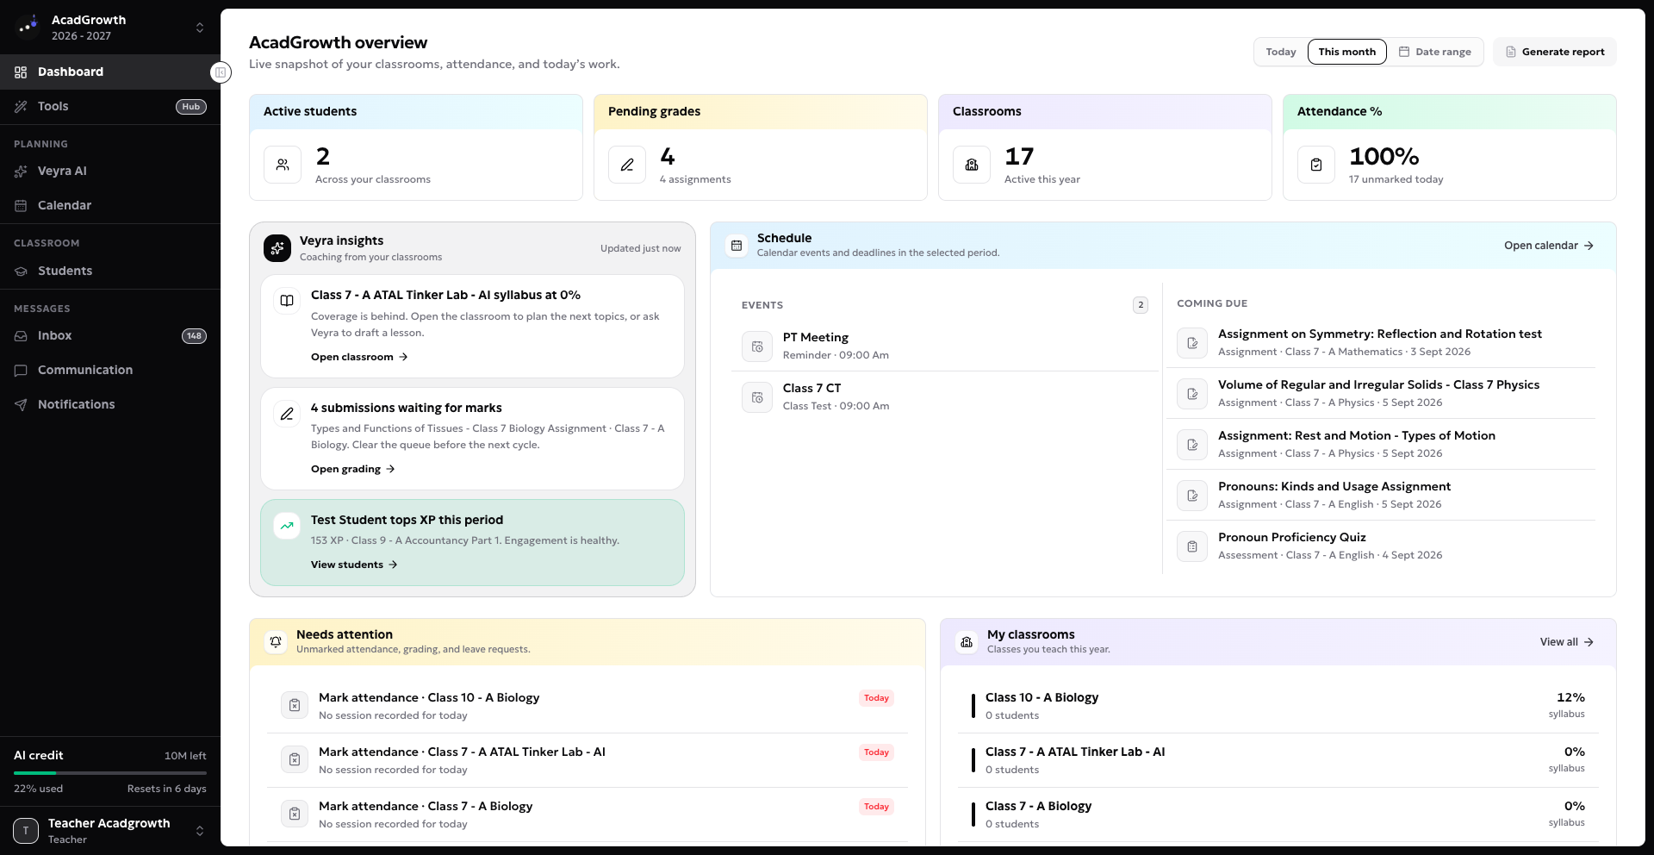Click the icon beside Volume of Solids assignment
The width and height of the screenshot is (1654, 855).
[1192, 394]
